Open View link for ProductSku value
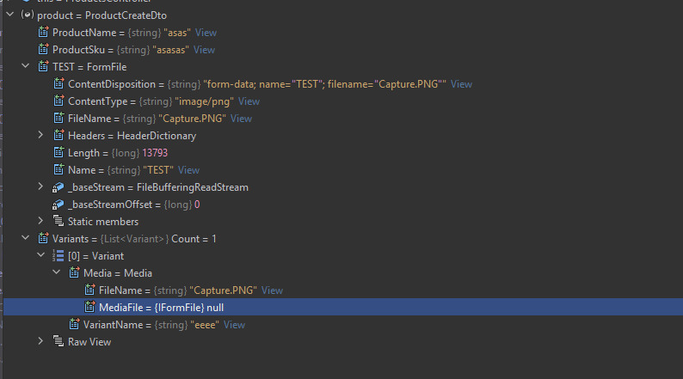683x379 pixels. point(204,50)
